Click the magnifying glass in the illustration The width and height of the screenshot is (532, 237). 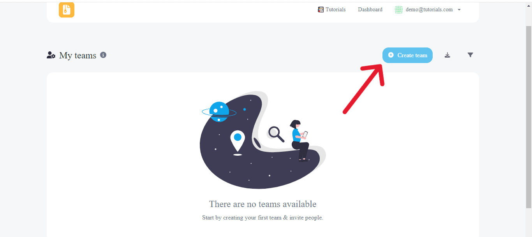click(x=276, y=134)
